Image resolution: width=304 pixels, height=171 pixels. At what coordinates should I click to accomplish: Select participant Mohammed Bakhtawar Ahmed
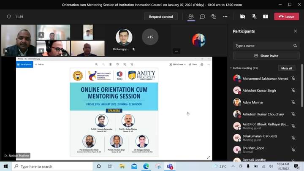tap(265, 79)
